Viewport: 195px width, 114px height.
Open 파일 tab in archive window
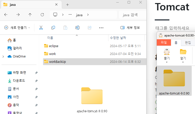coord(164,43)
